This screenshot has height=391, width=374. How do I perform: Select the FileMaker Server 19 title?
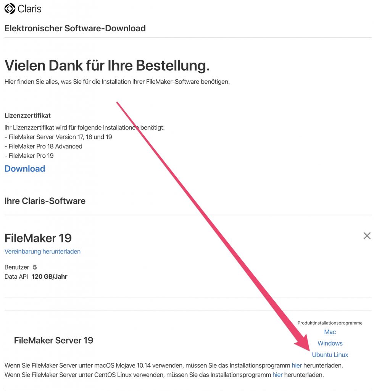point(53,340)
